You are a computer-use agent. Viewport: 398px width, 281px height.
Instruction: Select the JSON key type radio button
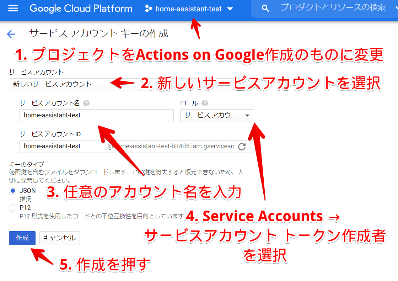pyautogui.click(x=13, y=191)
